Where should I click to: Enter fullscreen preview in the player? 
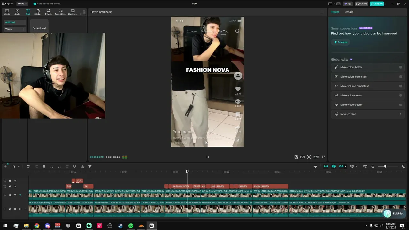click(324, 157)
